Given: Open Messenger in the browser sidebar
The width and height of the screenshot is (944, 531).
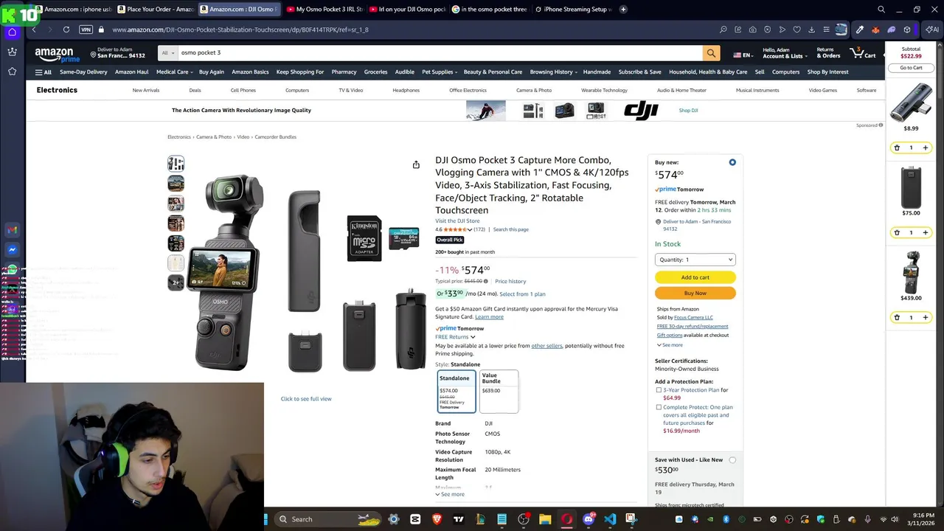Looking at the screenshot, I should 13,251.
